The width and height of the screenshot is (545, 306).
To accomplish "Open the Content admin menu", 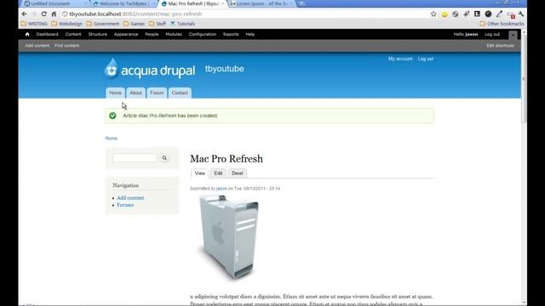I will tap(73, 34).
